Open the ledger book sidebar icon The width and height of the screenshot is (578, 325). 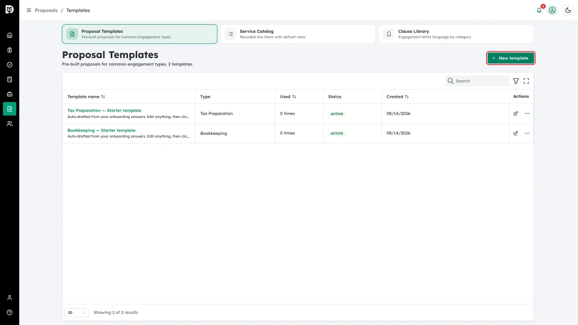pos(10,80)
